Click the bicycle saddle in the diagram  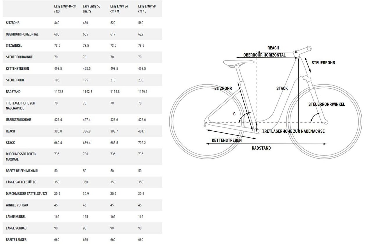[x=238, y=62]
